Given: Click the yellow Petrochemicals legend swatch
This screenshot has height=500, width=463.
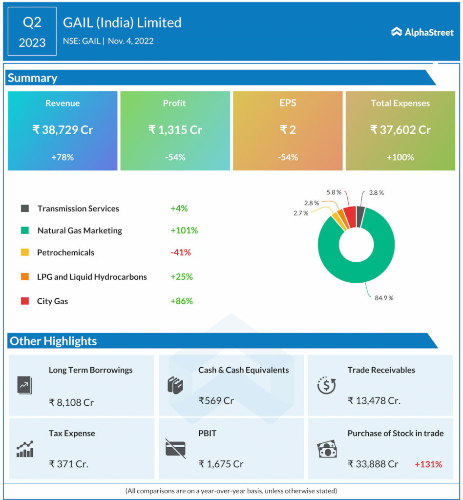Looking at the screenshot, I should 24,252.
